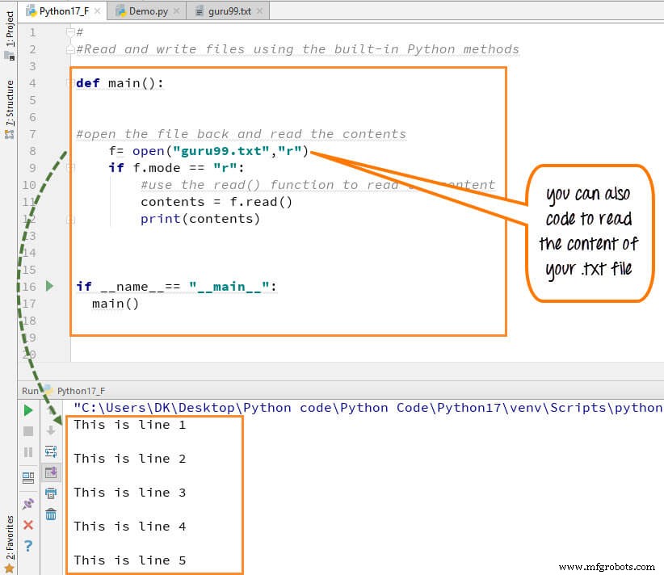Viewport: 664px width, 575px height.
Task: Clear all console output
Action: pyautogui.click(x=51, y=514)
